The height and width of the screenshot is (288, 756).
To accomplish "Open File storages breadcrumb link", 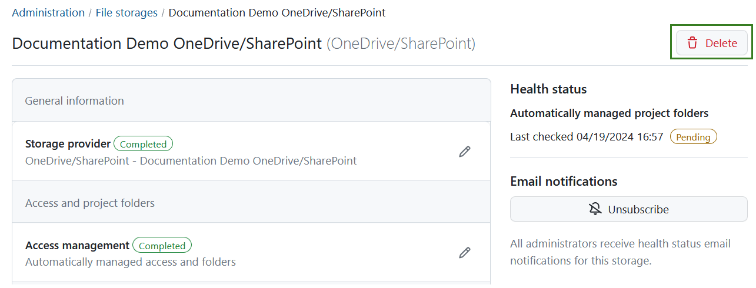I will click(x=126, y=12).
